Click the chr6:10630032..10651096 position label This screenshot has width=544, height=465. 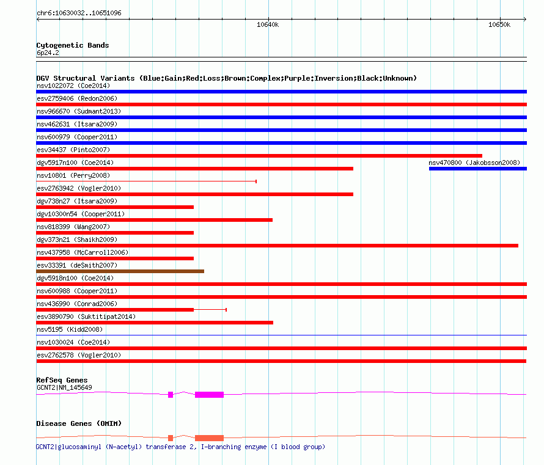[79, 13]
